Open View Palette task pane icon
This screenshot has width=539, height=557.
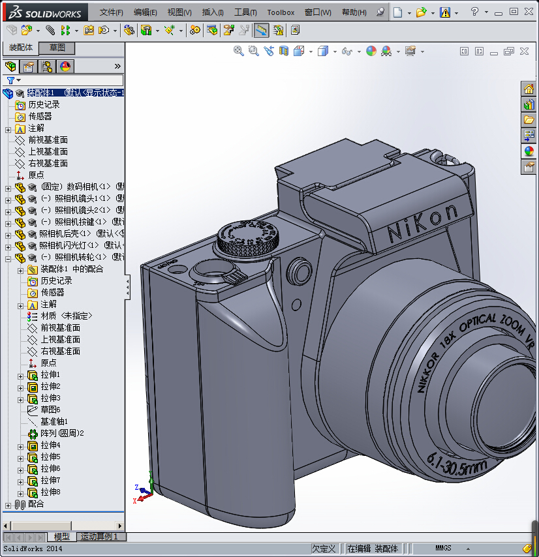click(529, 136)
